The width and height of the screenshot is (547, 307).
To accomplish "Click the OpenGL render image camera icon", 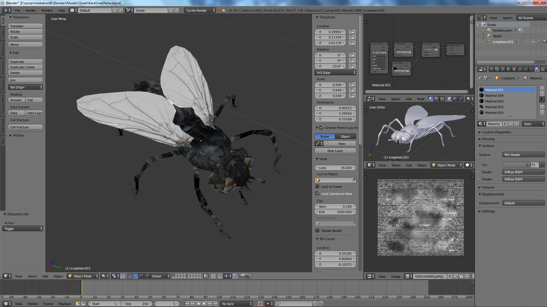I will tap(242, 276).
